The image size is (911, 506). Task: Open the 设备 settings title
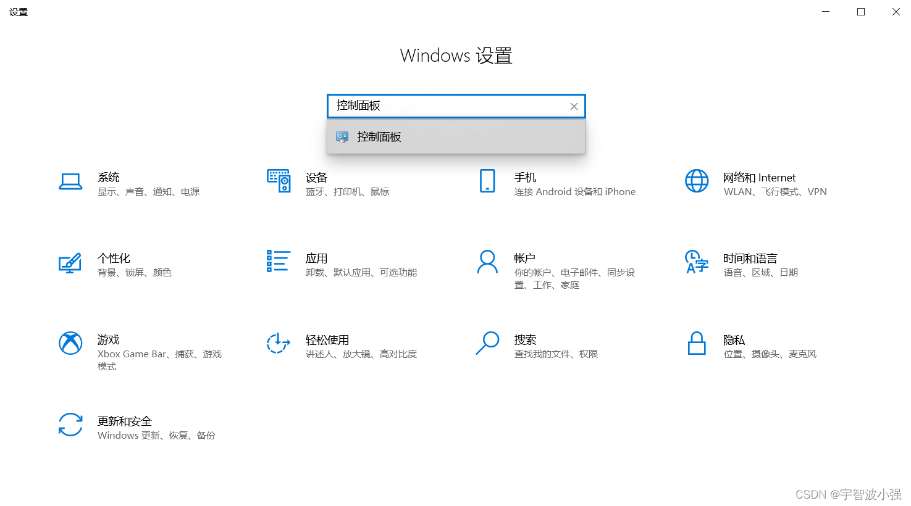tap(316, 178)
